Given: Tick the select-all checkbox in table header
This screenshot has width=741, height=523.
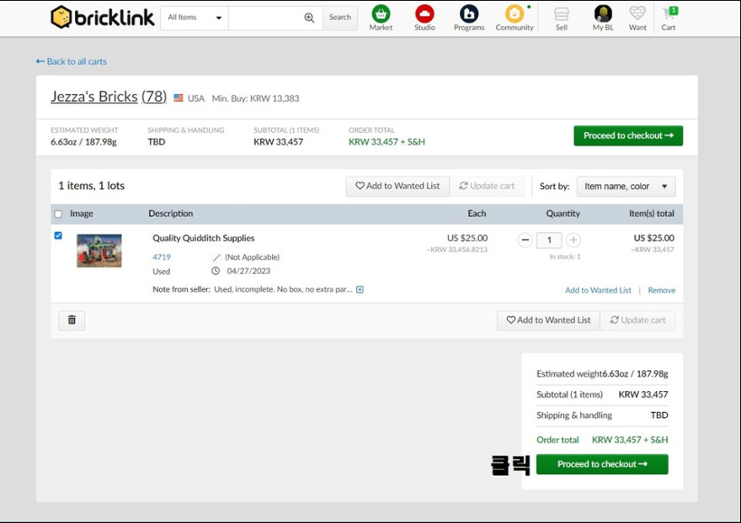Looking at the screenshot, I should pyautogui.click(x=58, y=214).
